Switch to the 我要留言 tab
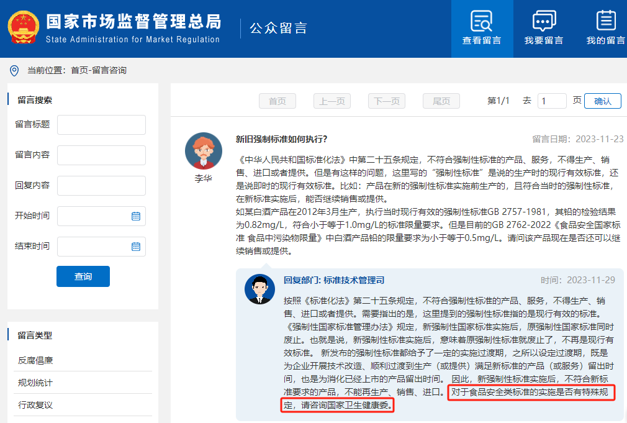 click(543, 29)
